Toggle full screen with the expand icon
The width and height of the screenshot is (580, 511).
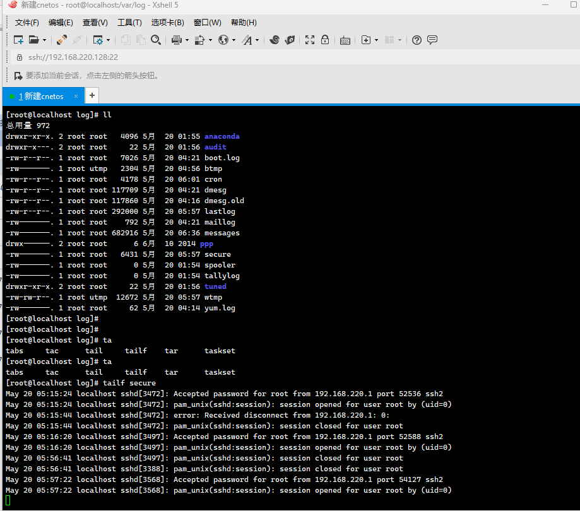[310, 40]
